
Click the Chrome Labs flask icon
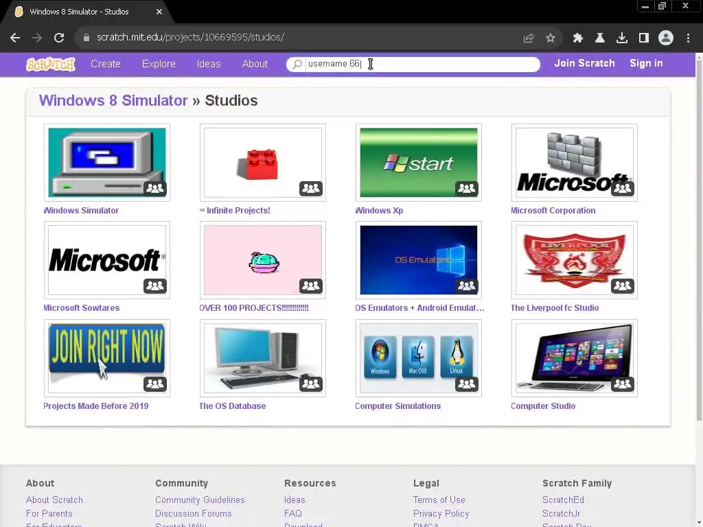point(600,38)
